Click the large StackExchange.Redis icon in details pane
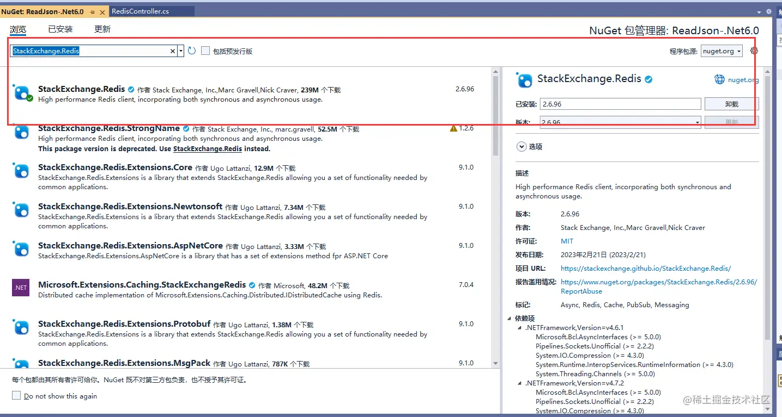This screenshot has width=782, height=417. click(524, 80)
